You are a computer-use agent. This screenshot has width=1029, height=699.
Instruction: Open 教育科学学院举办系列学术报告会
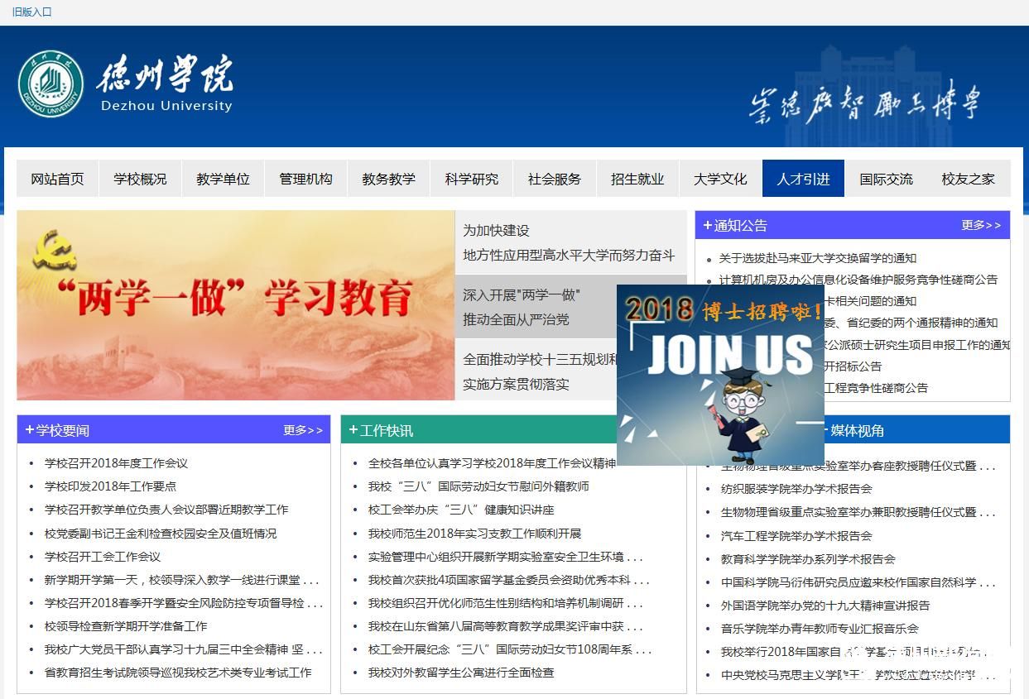(808, 559)
